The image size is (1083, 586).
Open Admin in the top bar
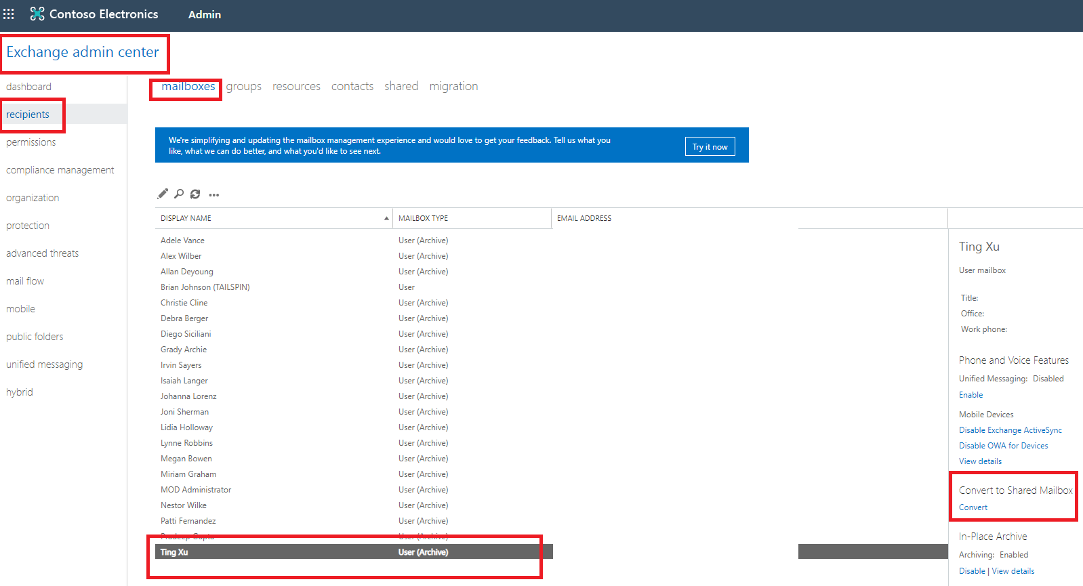205,14
